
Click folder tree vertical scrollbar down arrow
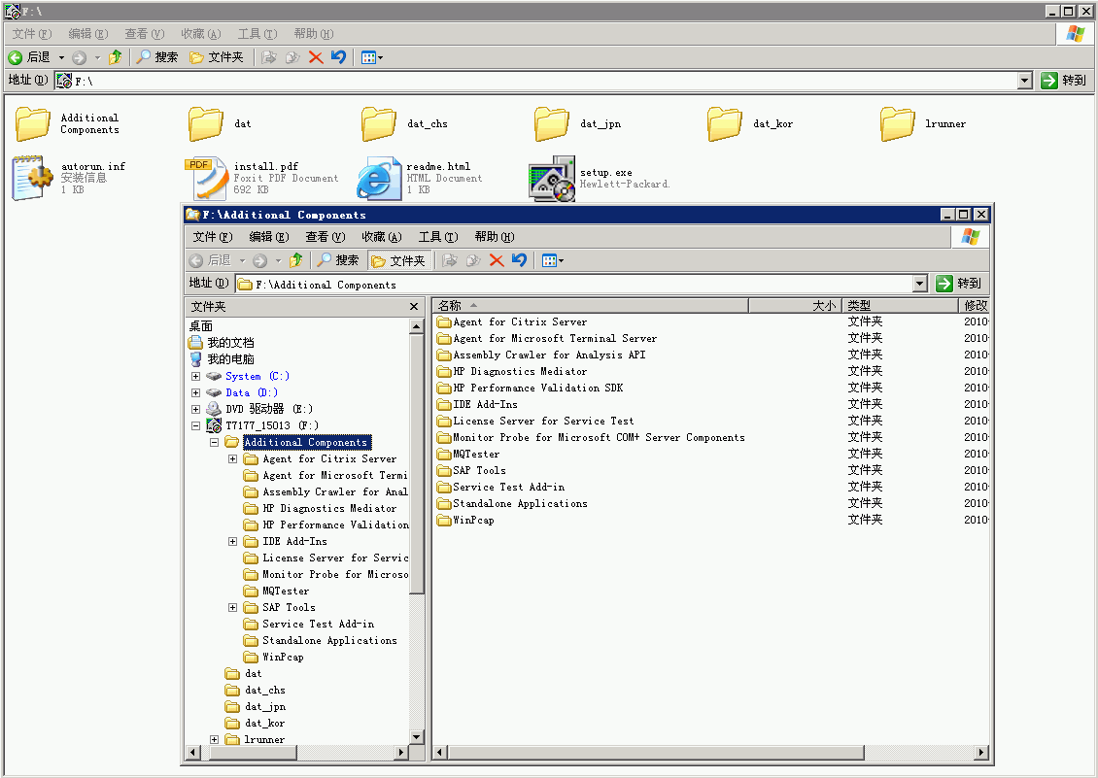[x=417, y=736]
